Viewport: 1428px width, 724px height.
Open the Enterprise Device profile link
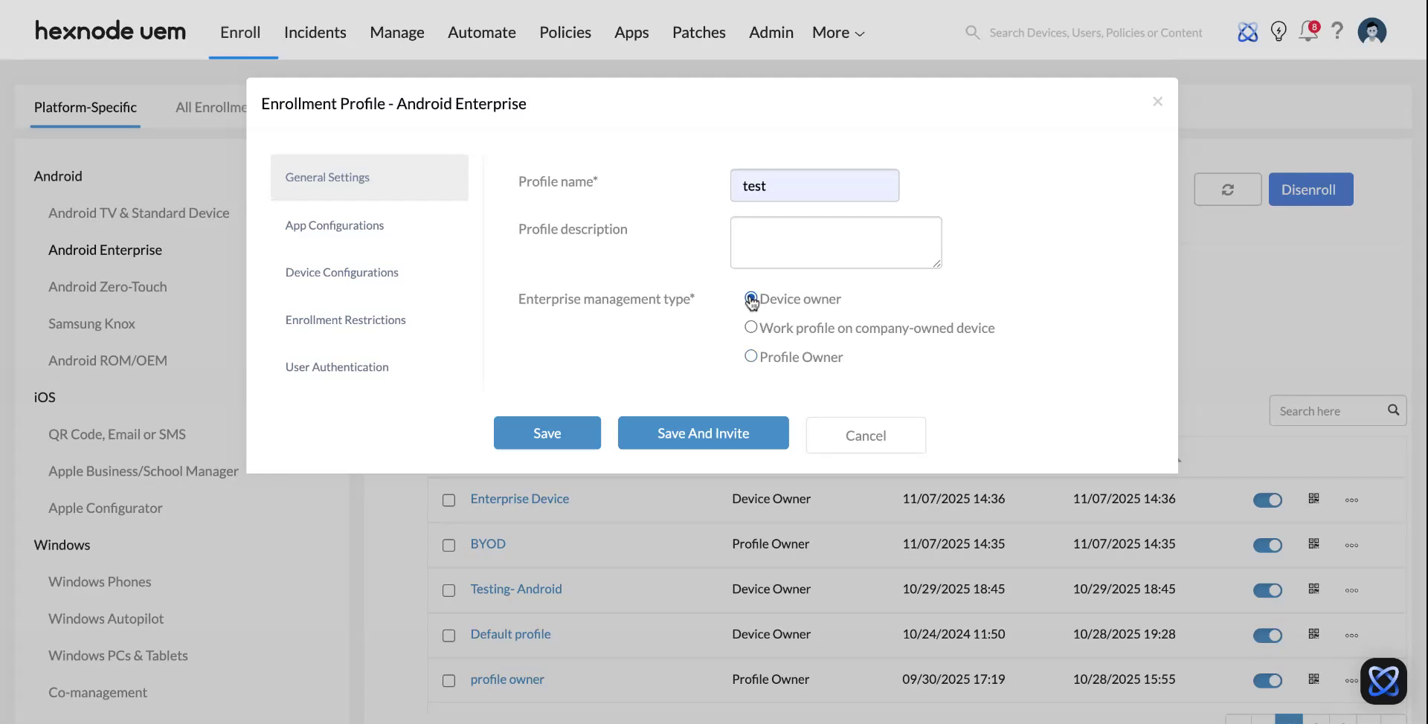click(519, 499)
